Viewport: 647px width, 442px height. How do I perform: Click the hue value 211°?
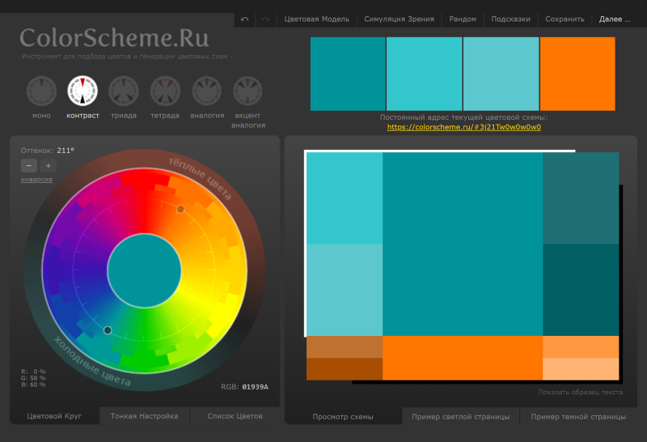tap(66, 151)
